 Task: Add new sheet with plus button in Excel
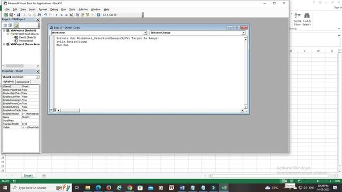coord(44,175)
